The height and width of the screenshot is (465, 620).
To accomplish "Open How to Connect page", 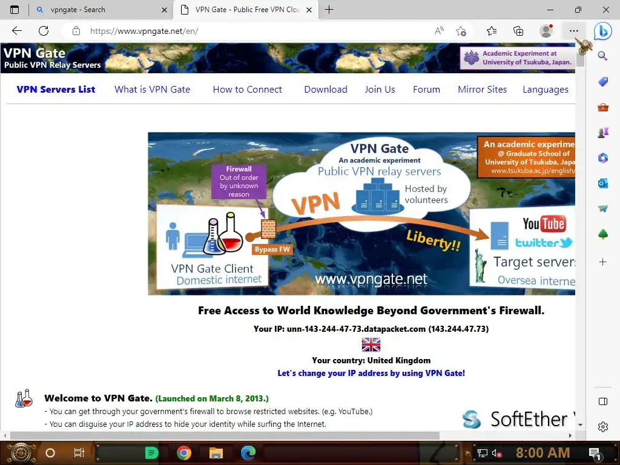I will (247, 90).
